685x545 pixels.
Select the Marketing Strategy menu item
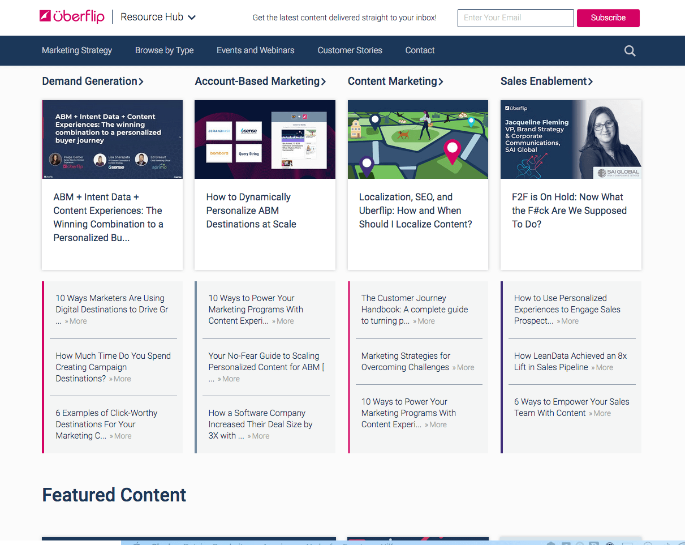(x=77, y=50)
